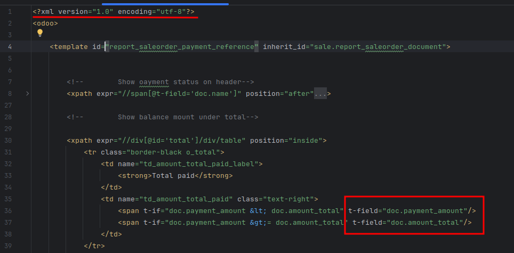Viewport: 514px width, 253px height.
Task: Click the "td_amount_total_paid_label" name value
Action: pyautogui.click(x=199, y=164)
